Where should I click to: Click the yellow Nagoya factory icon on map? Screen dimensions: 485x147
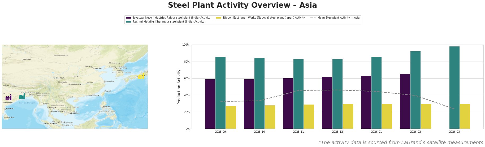coord(141,76)
